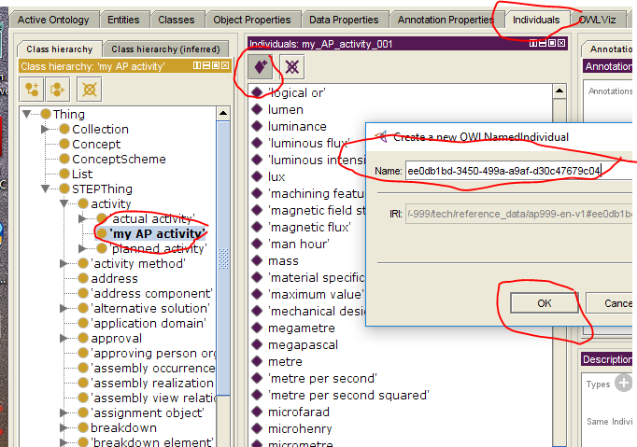Image resolution: width=637 pixels, height=447 pixels.
Task: Click the Add subclass icon
Action: [x=33, y=89]
